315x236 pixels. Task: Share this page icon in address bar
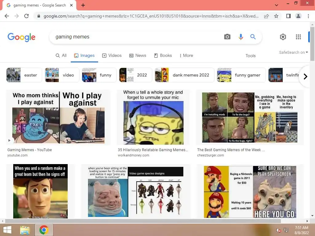266,16
